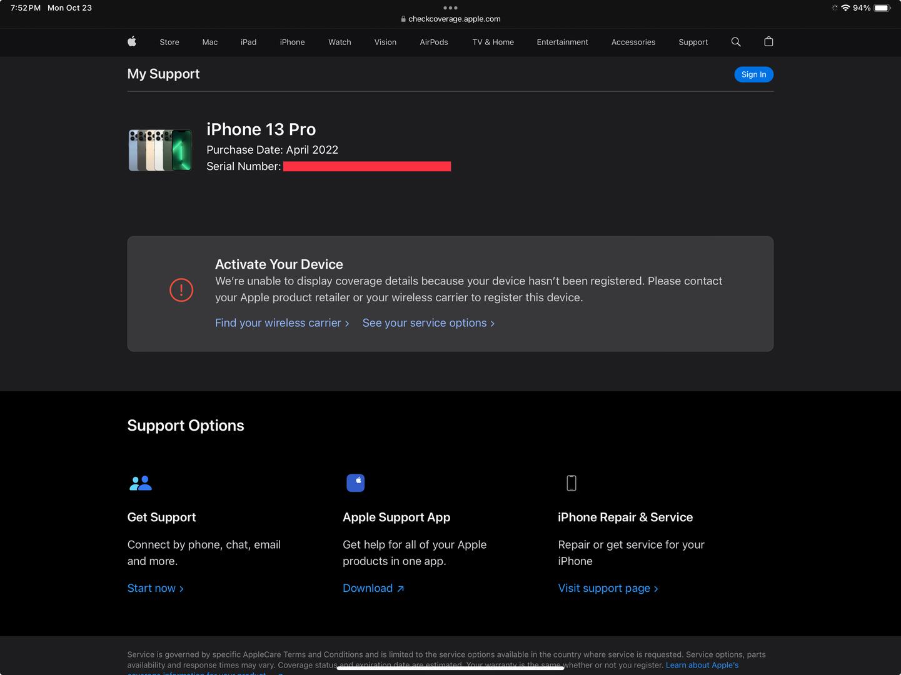Tap the battery indicator icon
This screenshot has width=901, height=675.
882,8
